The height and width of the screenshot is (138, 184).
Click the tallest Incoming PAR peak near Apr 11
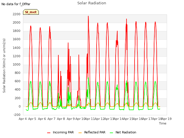coord(88,16)
